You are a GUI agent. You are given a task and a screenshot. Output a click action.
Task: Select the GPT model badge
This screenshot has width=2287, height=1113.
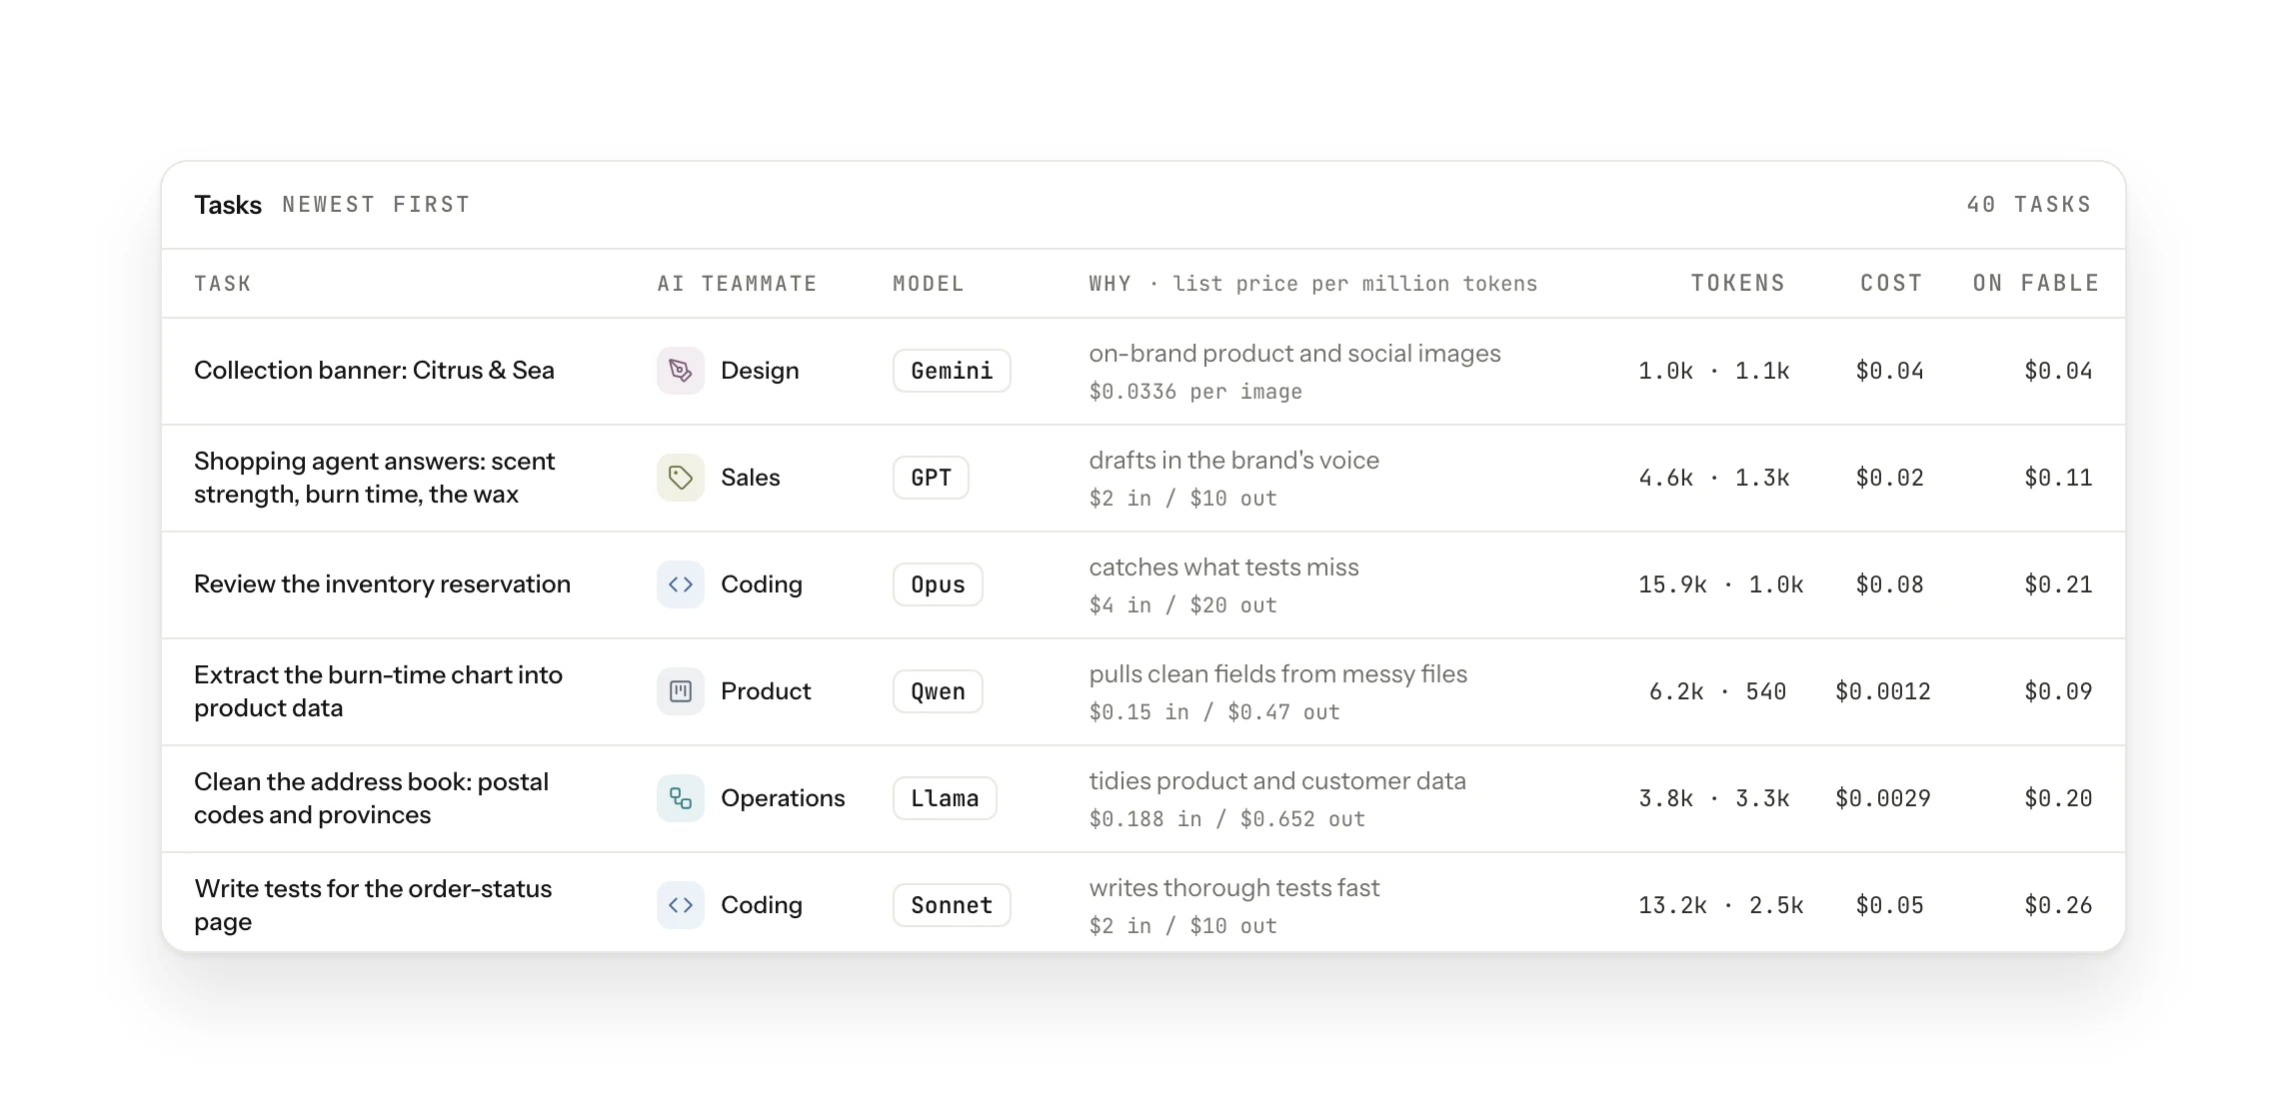point(931,478)
